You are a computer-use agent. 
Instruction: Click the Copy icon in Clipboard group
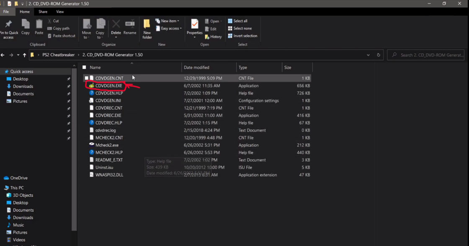26,24
